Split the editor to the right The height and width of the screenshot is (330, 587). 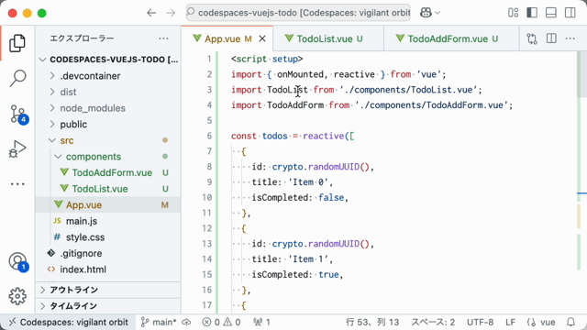pos(551,38)
